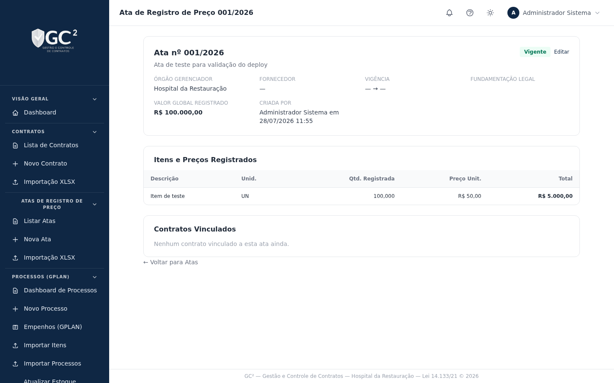
Task: Click the Importar Itens upload icon
Action: coord(15,346)
